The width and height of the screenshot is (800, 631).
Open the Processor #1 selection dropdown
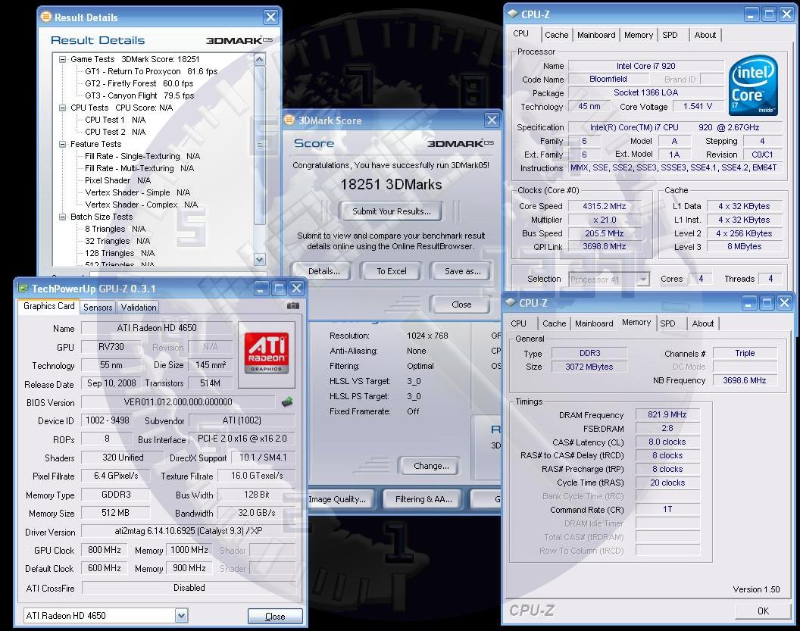643,279
